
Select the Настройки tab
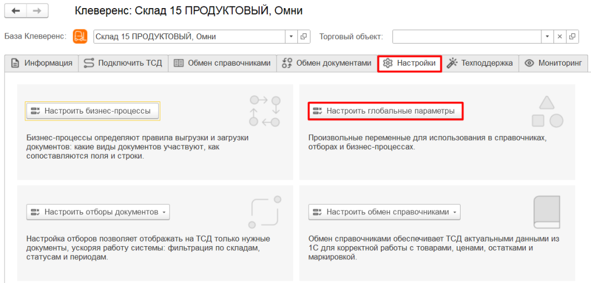point(409,63)
